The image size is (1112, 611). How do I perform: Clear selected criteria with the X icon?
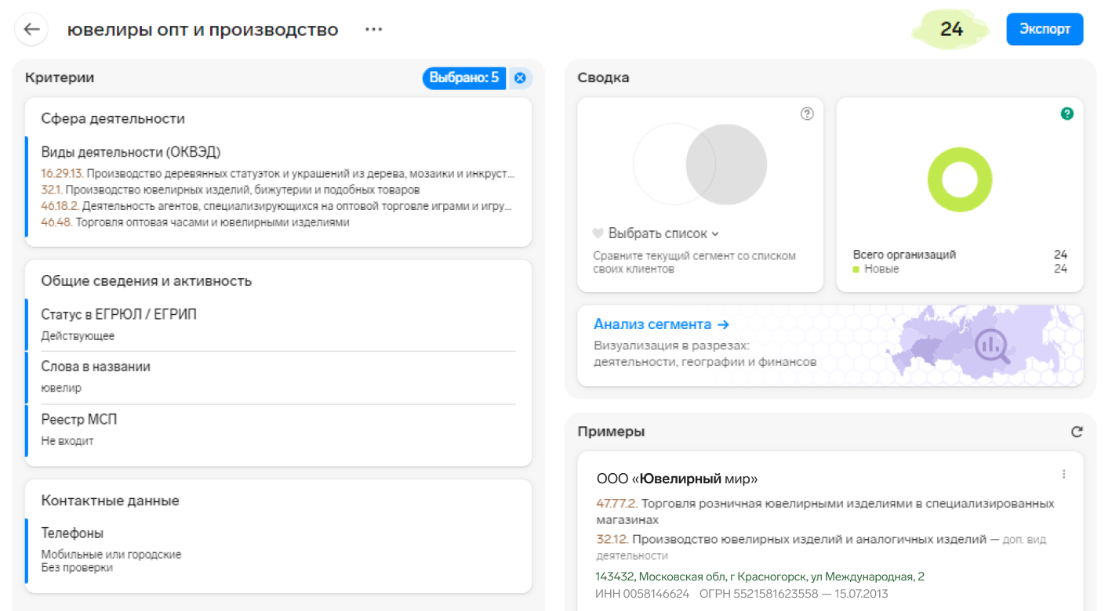click(520, 78)
